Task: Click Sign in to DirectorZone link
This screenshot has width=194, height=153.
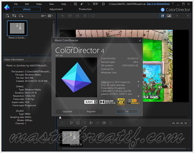Action: pos(158,4)
